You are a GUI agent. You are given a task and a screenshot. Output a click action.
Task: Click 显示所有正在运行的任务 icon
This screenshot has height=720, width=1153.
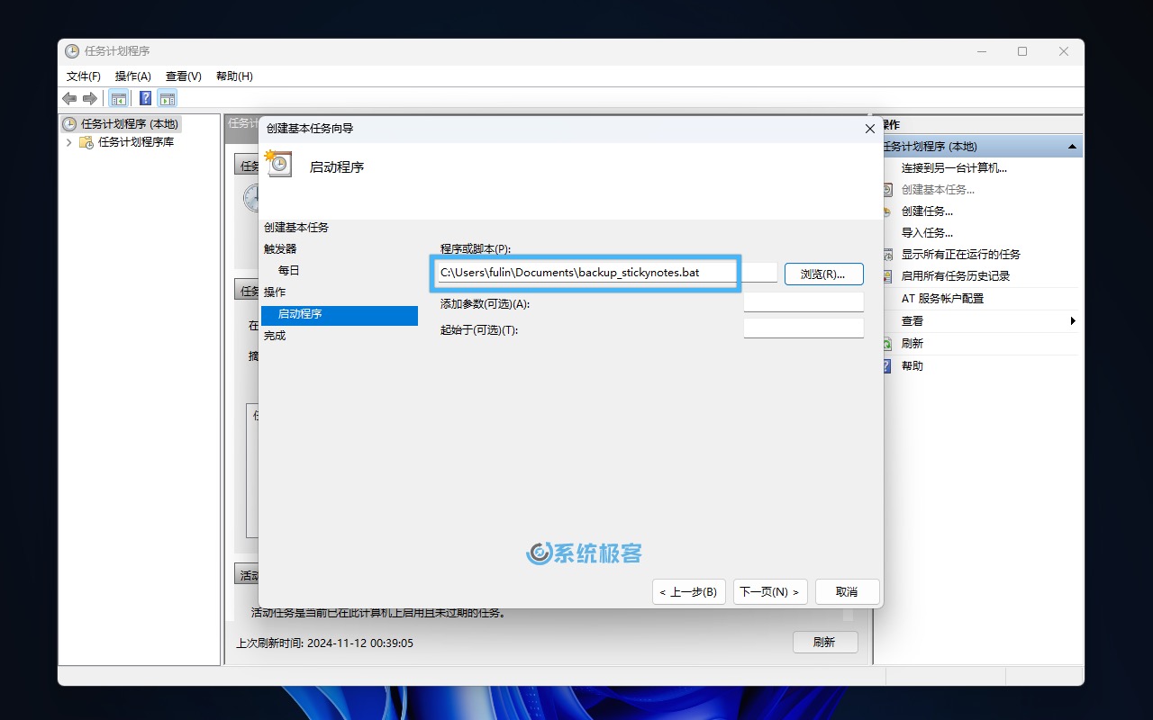click(886, 254)
